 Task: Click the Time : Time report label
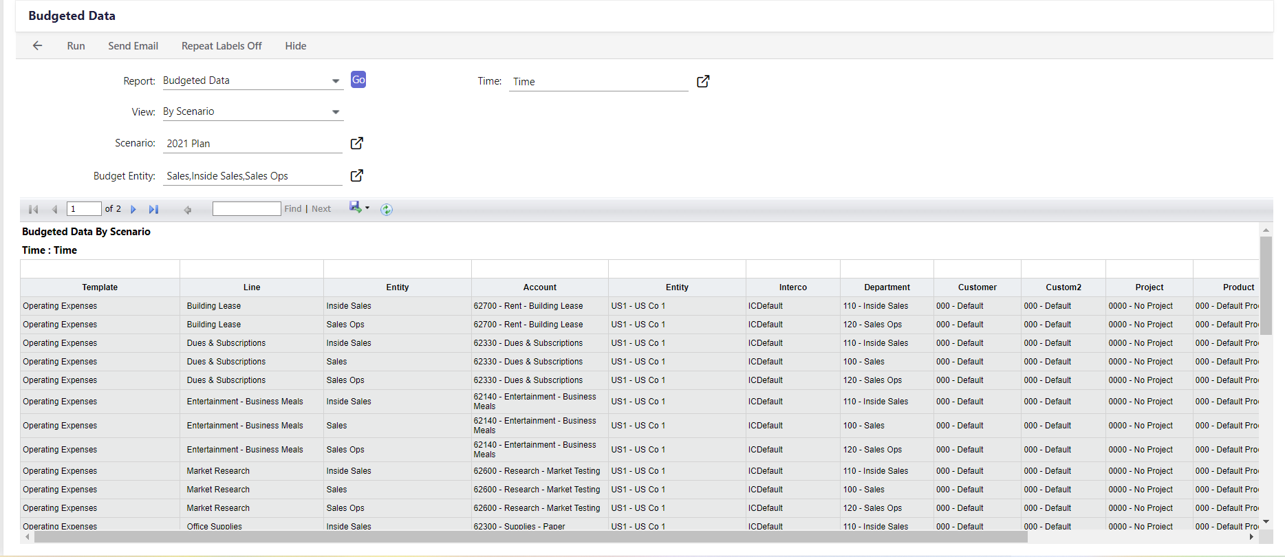click(x=50, y=250)
